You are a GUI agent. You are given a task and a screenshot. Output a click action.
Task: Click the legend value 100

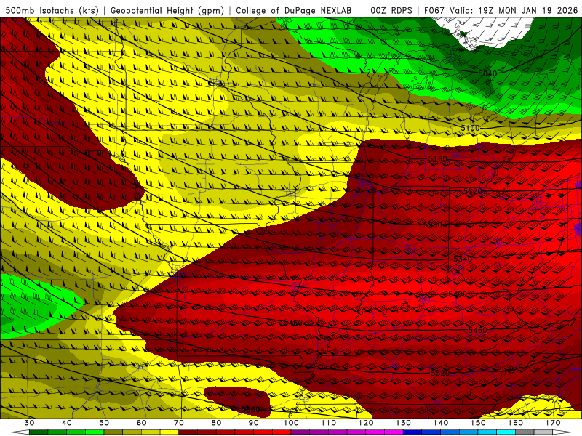pos(291,423)
